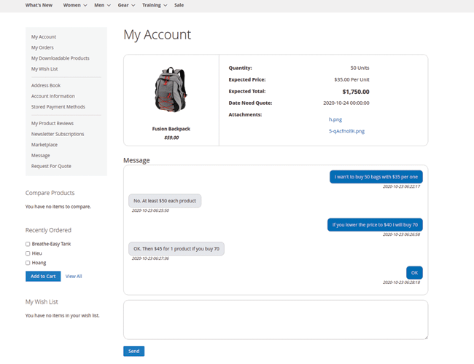Click View All recently ordered link
The image size is (474, 364).
pos(74,277)
